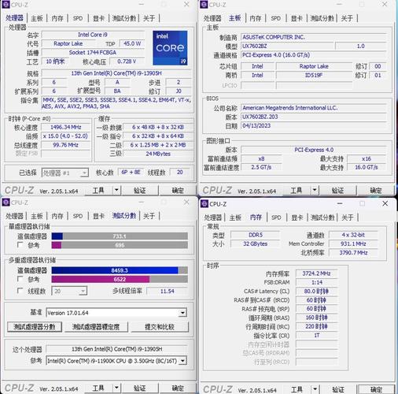The image size is (398, 394).
Task: Click 验证 validate button in processor window
Action: 139,190
